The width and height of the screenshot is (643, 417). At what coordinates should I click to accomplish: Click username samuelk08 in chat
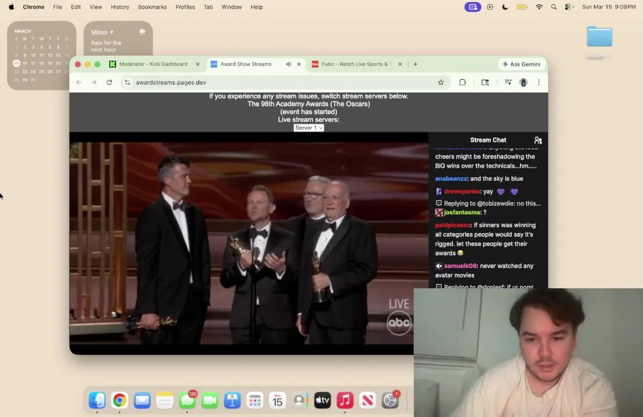pos(460,266)
